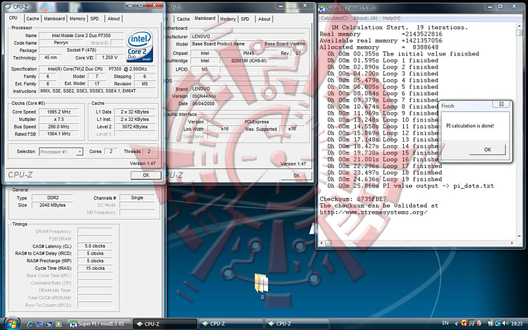Open About tab in front CPU-Z window

click(114, 19)
